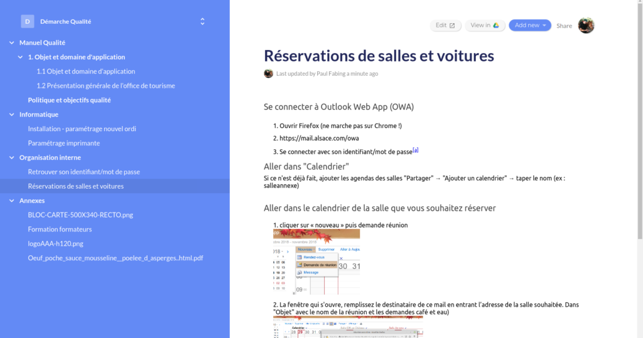Click the Annexes section title
The height and width of the screenshot is (338, 643).
(32, 200)
